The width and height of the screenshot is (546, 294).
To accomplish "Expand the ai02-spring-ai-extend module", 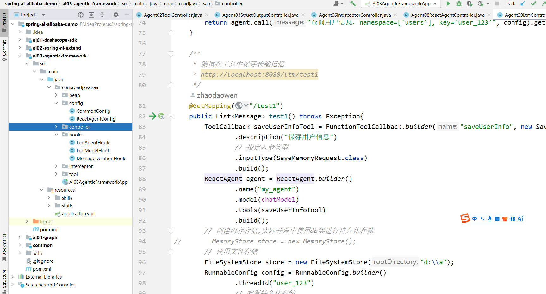I will (20, 48).
